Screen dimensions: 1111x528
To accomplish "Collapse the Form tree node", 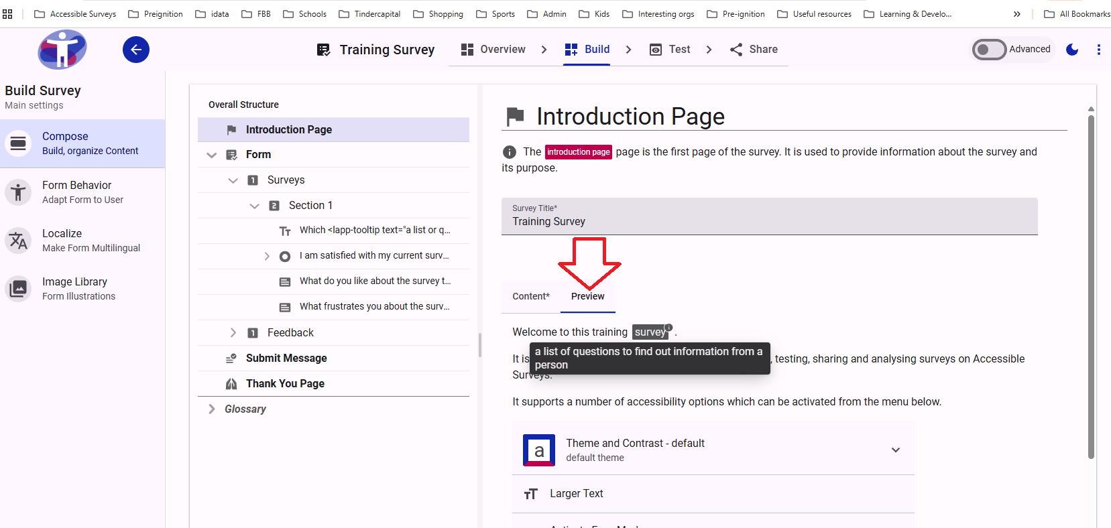I will pos(212,155).
